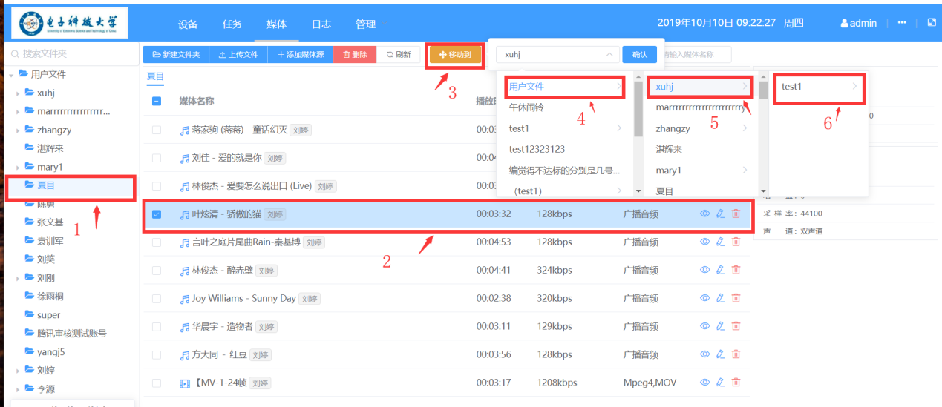Image resolution: width=942 pixels, height=407 pixels.
Task: Toggle the select-all checkbox in table header
Action: click(x=157, y=101)
